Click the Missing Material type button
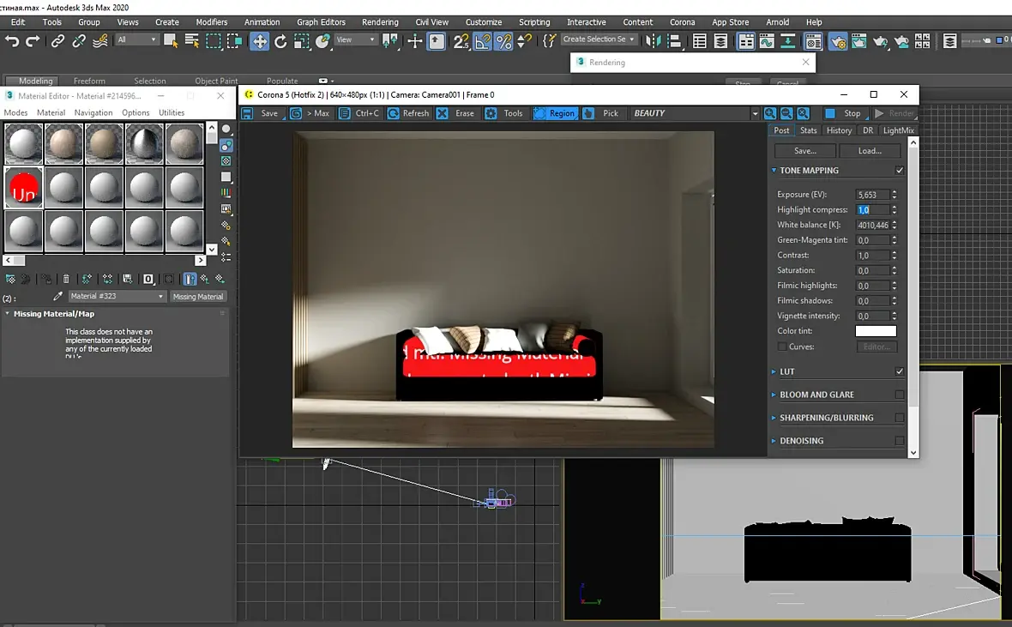Image resolution: width=1012 pixels, height=627 pixels. (198, 297)
